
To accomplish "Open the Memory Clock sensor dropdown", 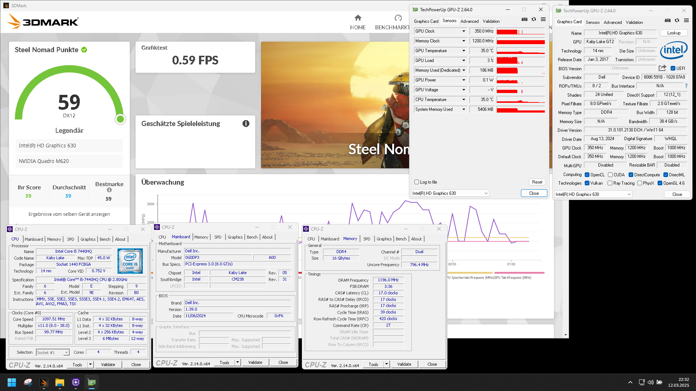I will click(463, 41).
